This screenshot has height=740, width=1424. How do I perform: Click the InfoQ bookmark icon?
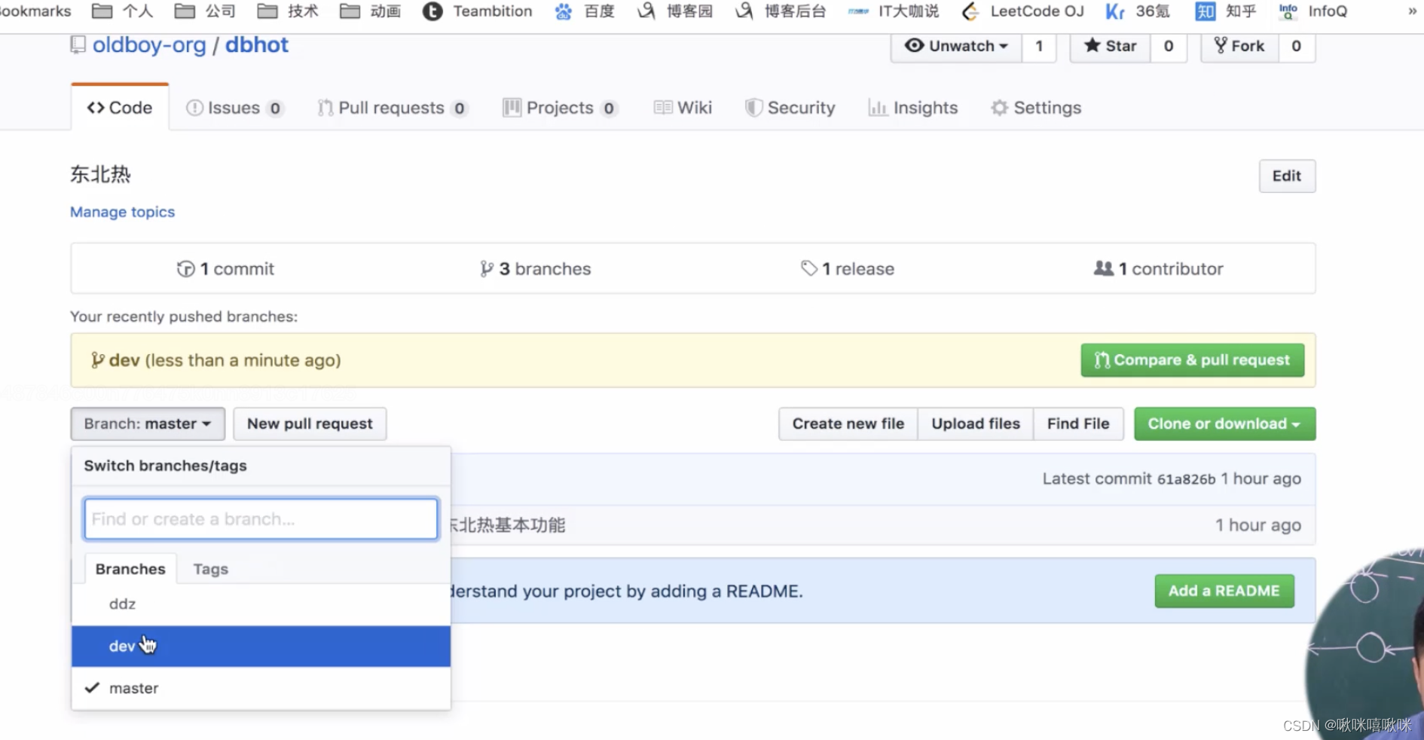click(x=1288, y=11)
